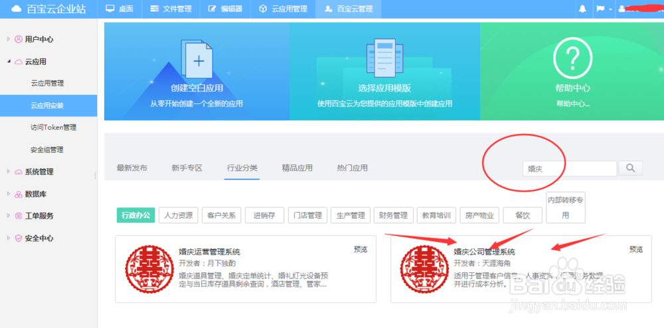Open the notification bell icon
The image size is (664, 328).
pos(582,9)
